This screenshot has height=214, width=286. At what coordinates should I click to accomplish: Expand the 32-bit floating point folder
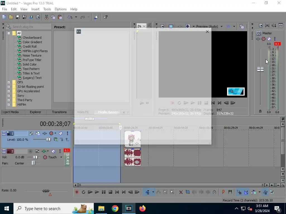[9, 87]
